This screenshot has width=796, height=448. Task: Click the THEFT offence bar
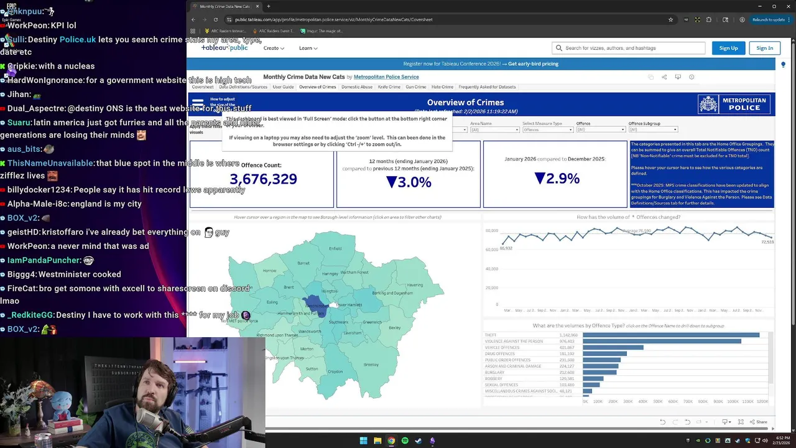[671, 335]
